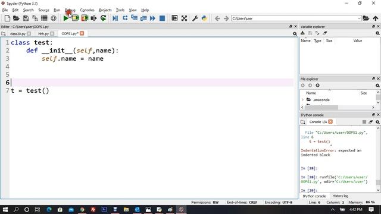The image size is (381, 214).
Task: Browse working directory with the folder icon
Action: (x=366, y=18)
